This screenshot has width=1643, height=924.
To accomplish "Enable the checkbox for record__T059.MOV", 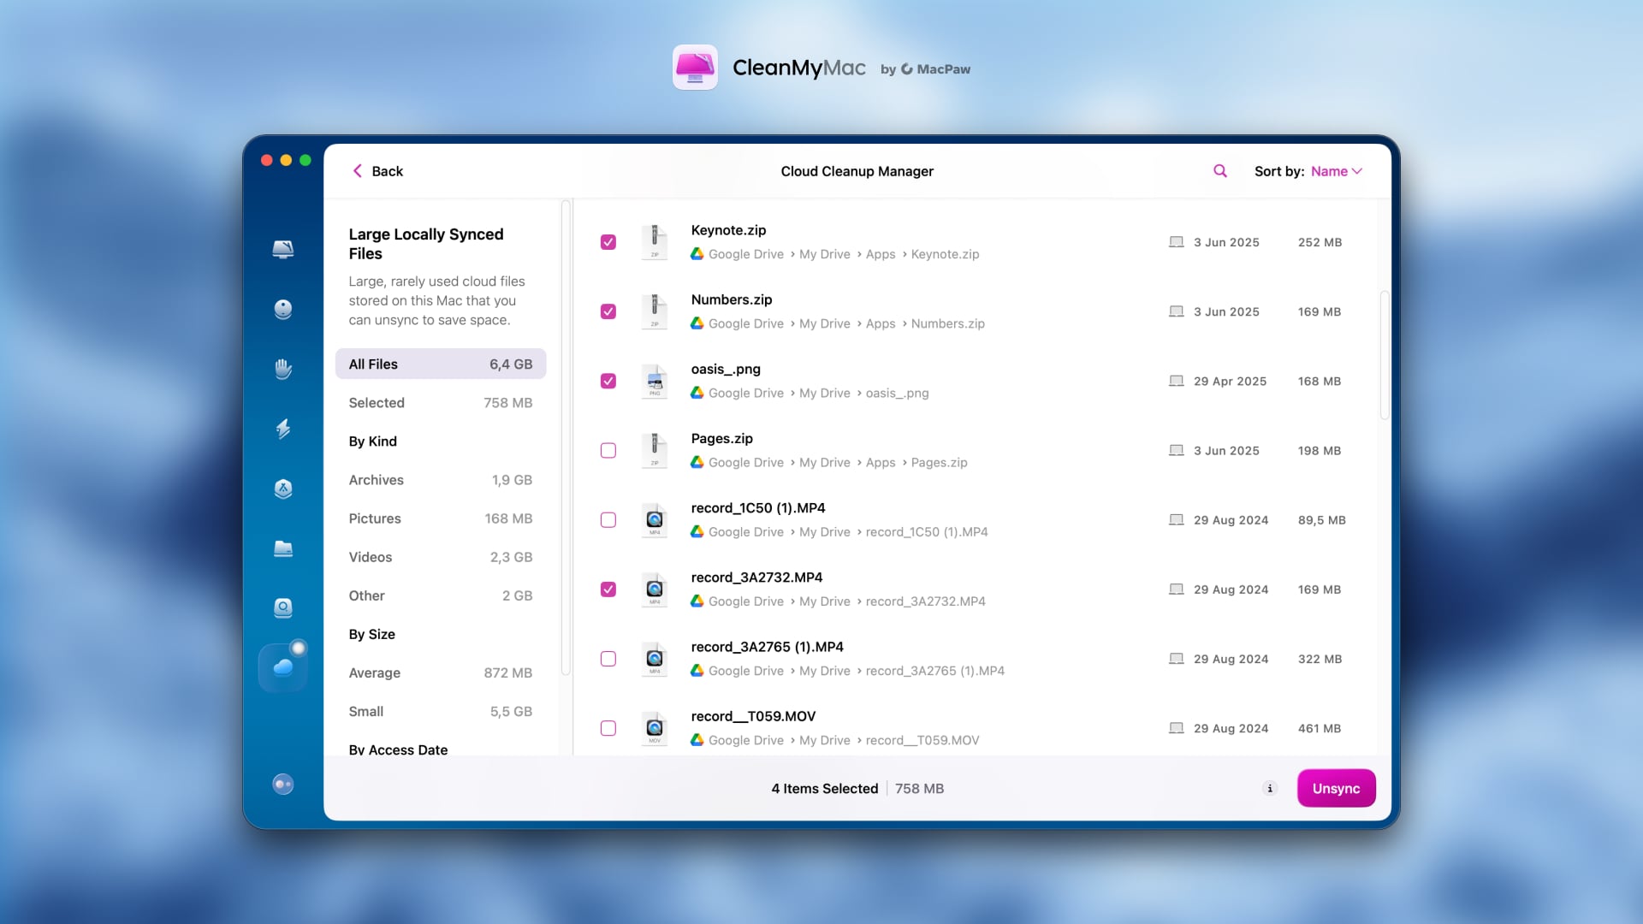I will click(x=608, y=728).
